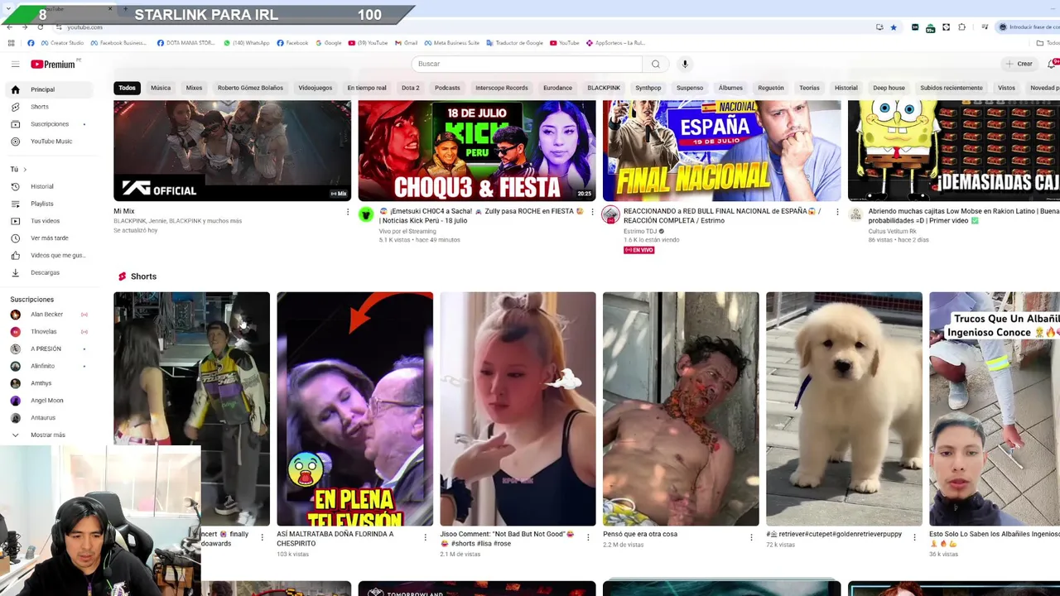Open options for Doña Florinda short
The height and width of the screenshot is (596, 1060).
(x=426, y=537)
